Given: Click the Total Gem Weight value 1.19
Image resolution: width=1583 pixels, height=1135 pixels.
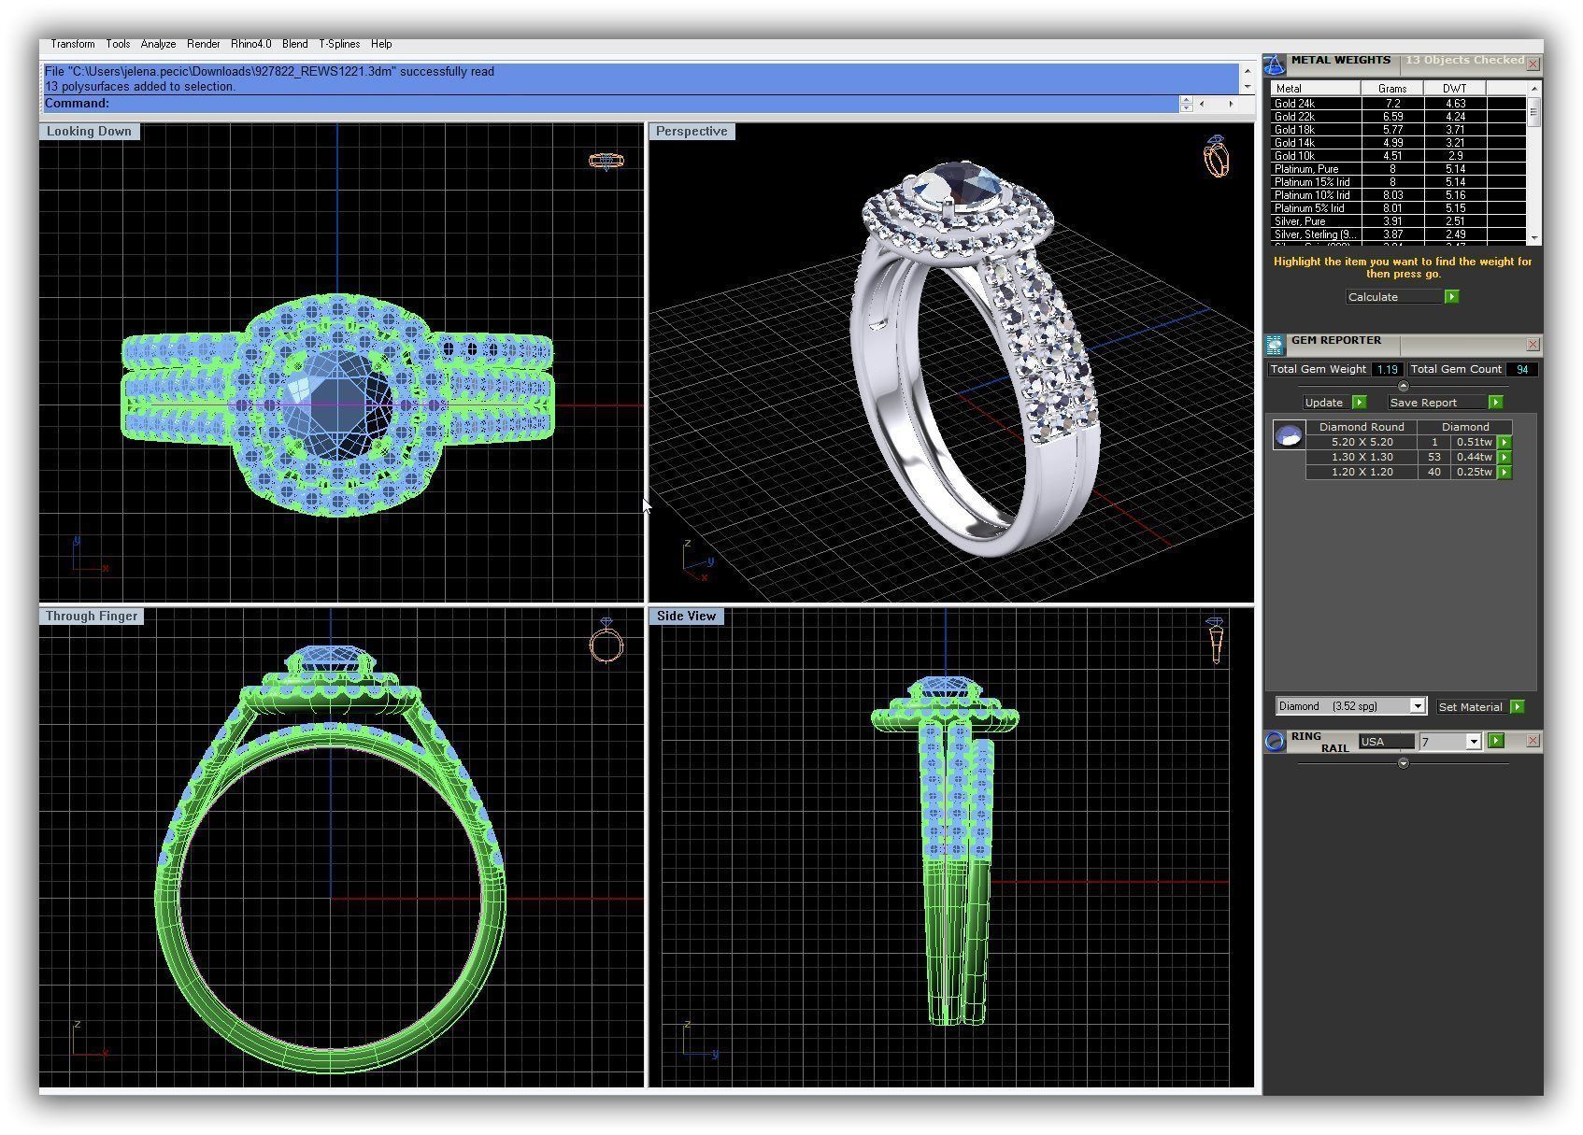Looking at the screenshot, I should (x=1387, y=369).
